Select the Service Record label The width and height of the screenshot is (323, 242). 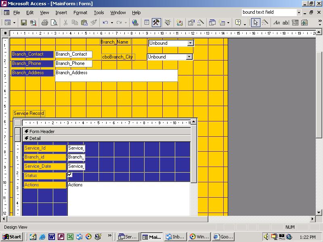pos(29,113)
